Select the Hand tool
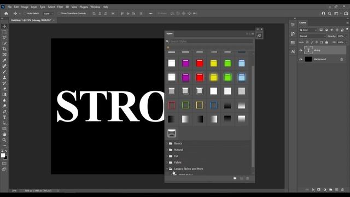 4,135
